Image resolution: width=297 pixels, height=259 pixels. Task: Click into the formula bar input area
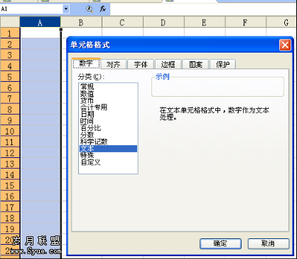click(x=203, y=9)
